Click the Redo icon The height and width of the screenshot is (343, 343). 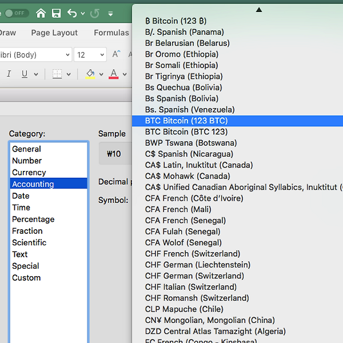point(95,13)
